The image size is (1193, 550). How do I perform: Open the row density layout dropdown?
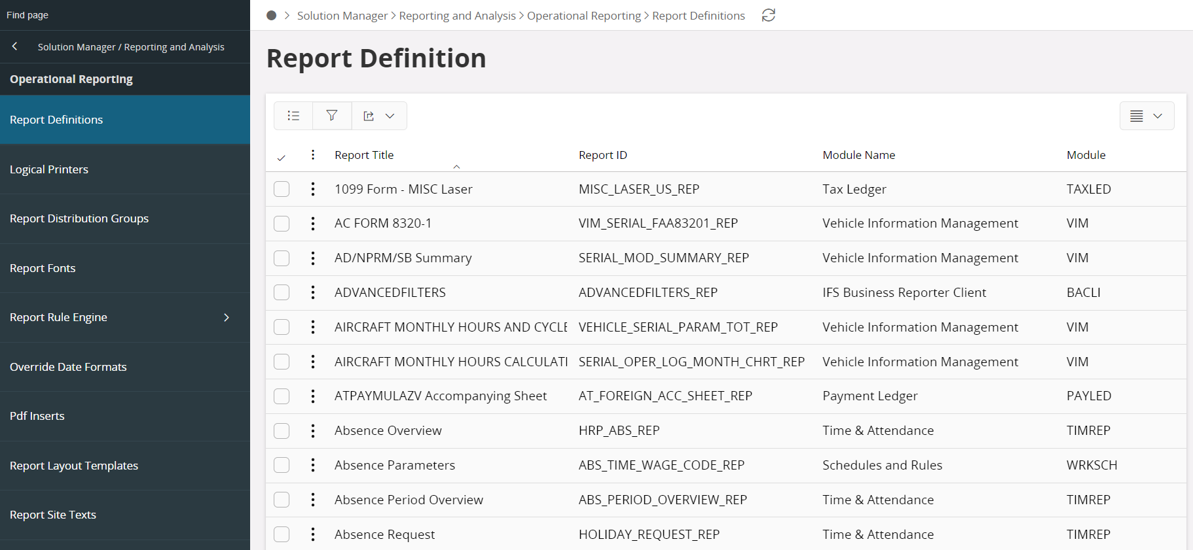[x=1147, y=116]
